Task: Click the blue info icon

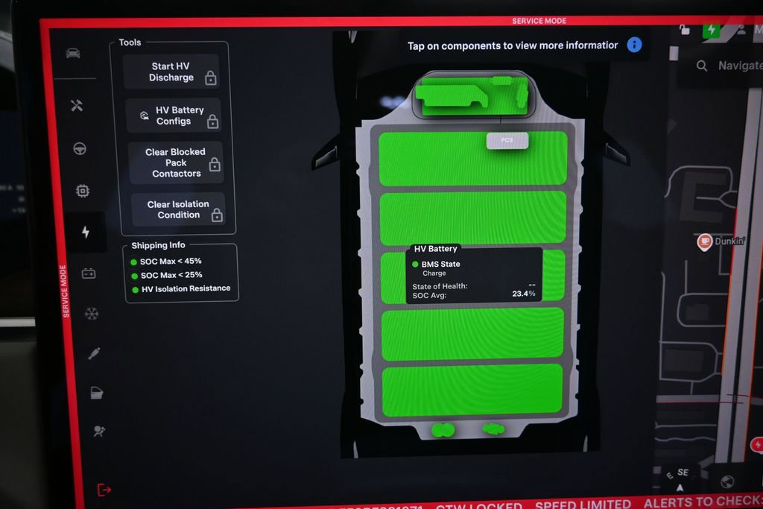Action: tap(634, 45)
